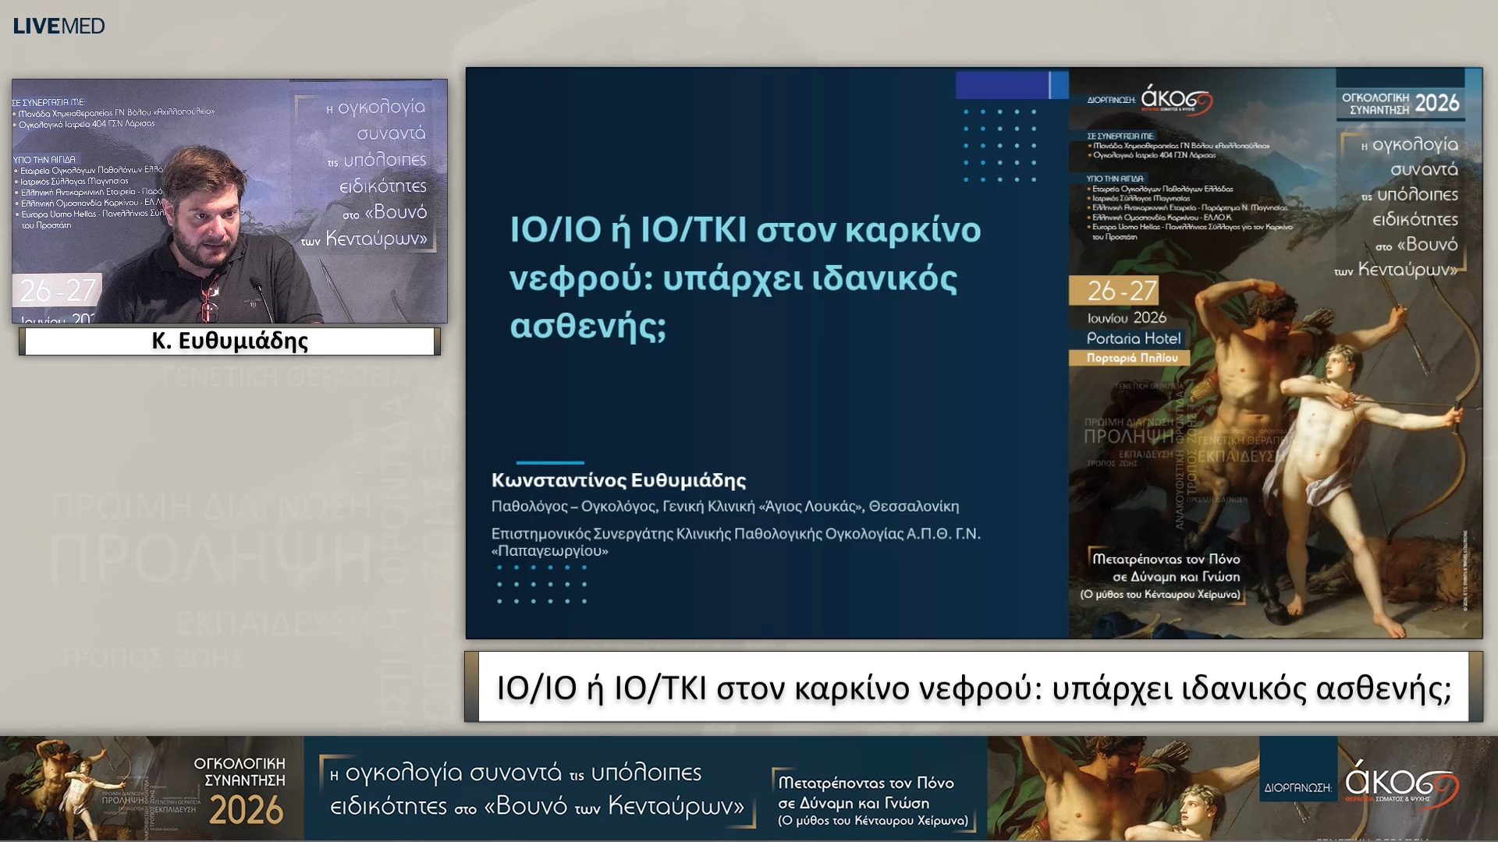The height and width of the screenshot is (842, 1498).
Task: Click the άκος organizer logo on the slide
Action: coord(1176,100)
